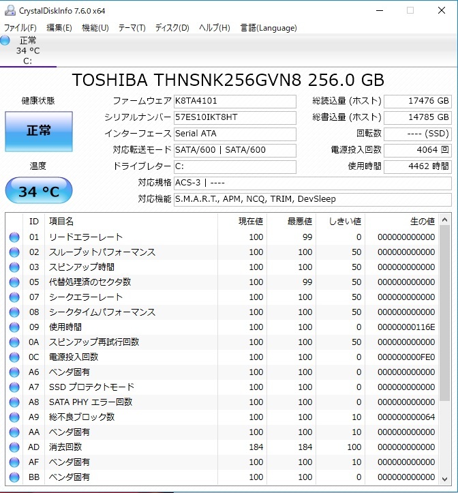Open the 言語(Language) menu
The height and width of the screenshot is (493, 458).
coord(269,28)
